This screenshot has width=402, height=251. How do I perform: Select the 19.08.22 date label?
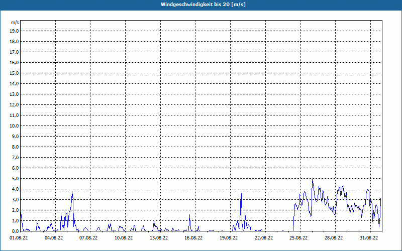pyautogui.click(x=229, y=237)
